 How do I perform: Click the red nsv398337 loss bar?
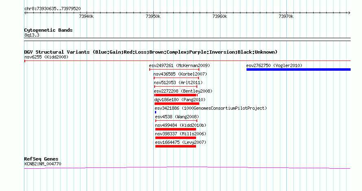tap(176, 138)
